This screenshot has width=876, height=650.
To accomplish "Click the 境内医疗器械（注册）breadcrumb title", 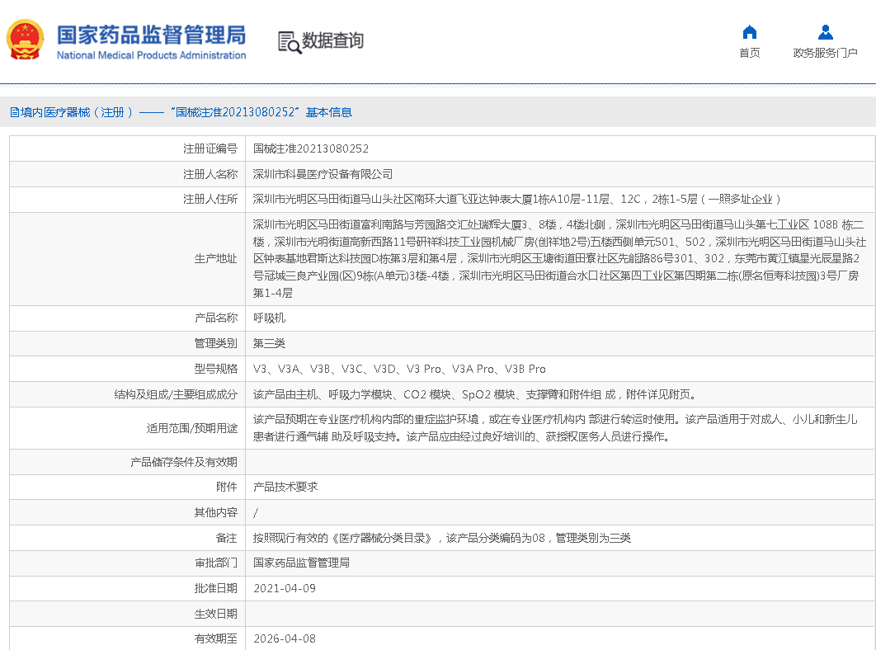I will click(77, 112).
